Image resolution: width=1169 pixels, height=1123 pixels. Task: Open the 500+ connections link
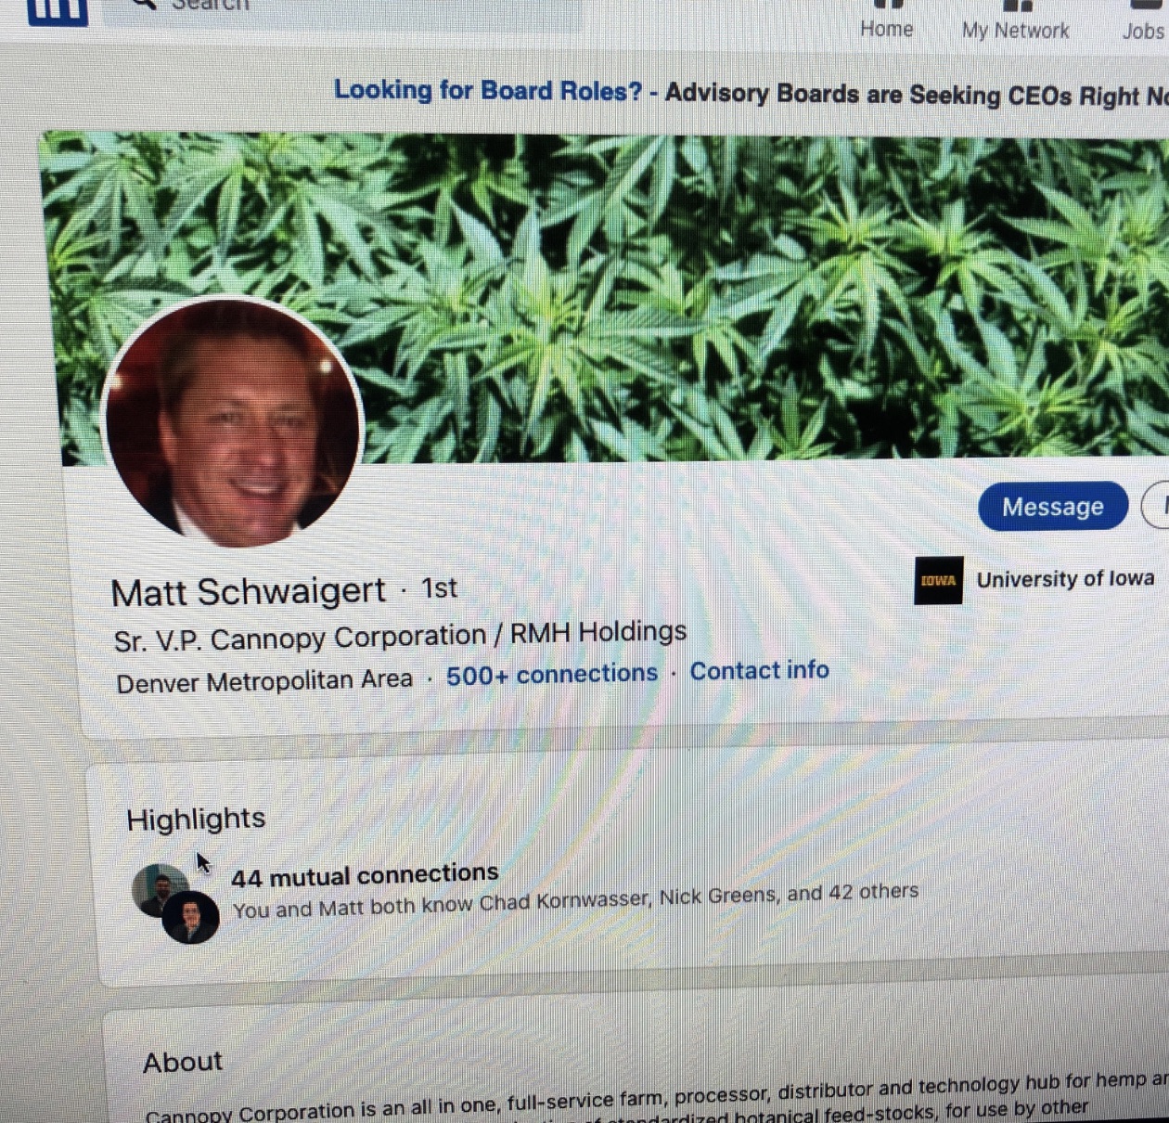(x=552, y=675)
